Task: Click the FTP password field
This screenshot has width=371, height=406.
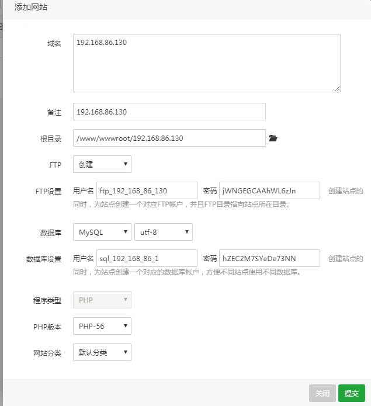Action: click(269, 190)
